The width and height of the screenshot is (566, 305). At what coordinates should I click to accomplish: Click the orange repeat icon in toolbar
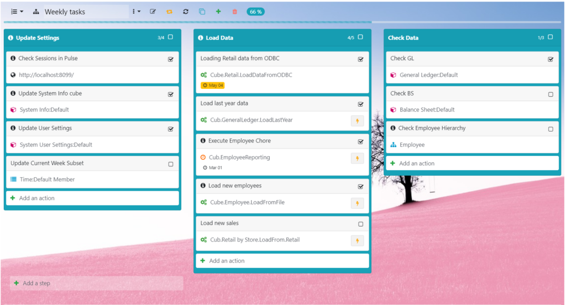pyautogui.click(x=169, y=12)
